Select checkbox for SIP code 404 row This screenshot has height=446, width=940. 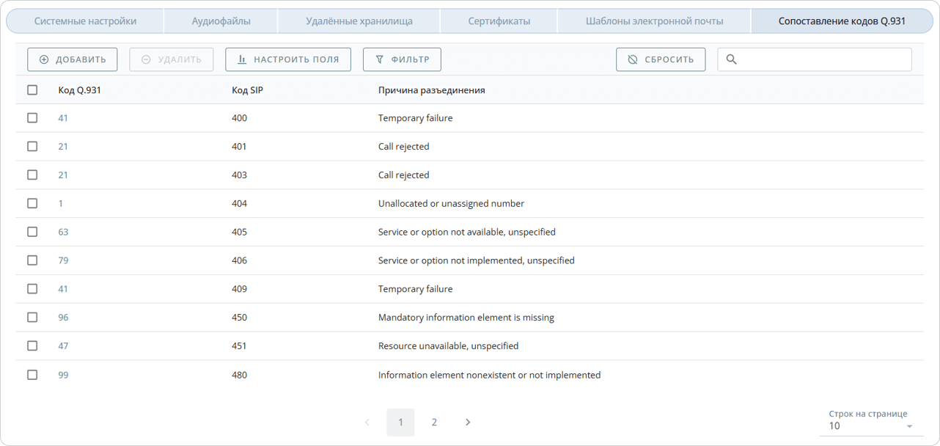point(32,203)
